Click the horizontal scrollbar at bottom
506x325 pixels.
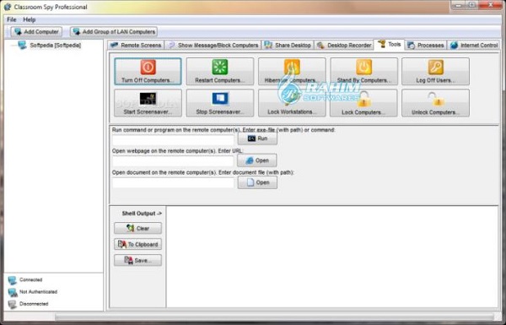pyautogui.click(x=274, y=317)
